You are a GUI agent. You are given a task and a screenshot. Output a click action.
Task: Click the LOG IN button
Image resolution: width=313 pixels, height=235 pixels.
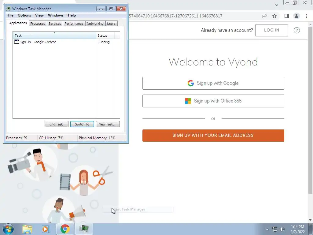click(271, 30)
